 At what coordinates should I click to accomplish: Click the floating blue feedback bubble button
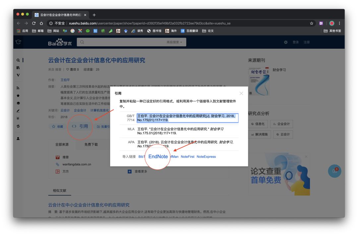pyautogui.click(x=334, y=171)
